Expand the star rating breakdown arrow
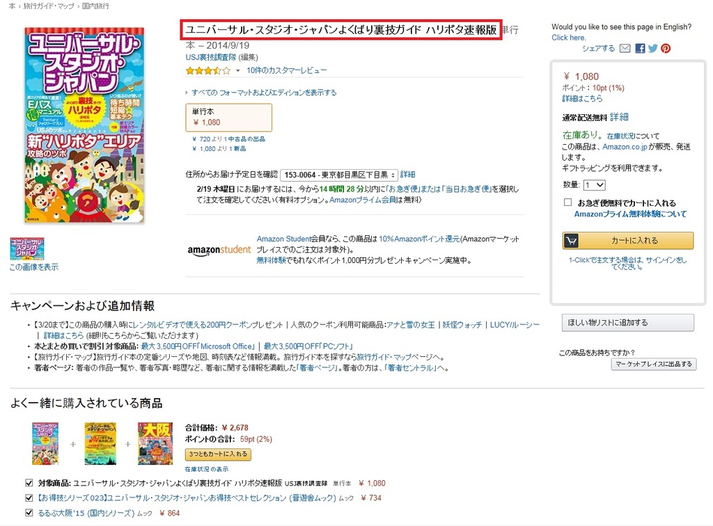The image size is (713, 526). pyautogui.click(x=237, y=71)
